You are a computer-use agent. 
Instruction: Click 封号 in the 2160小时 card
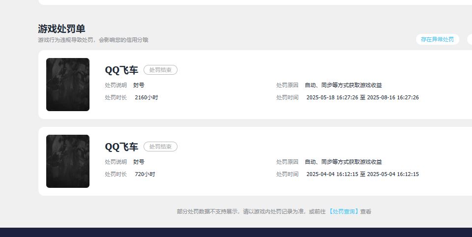coord(139,85)
